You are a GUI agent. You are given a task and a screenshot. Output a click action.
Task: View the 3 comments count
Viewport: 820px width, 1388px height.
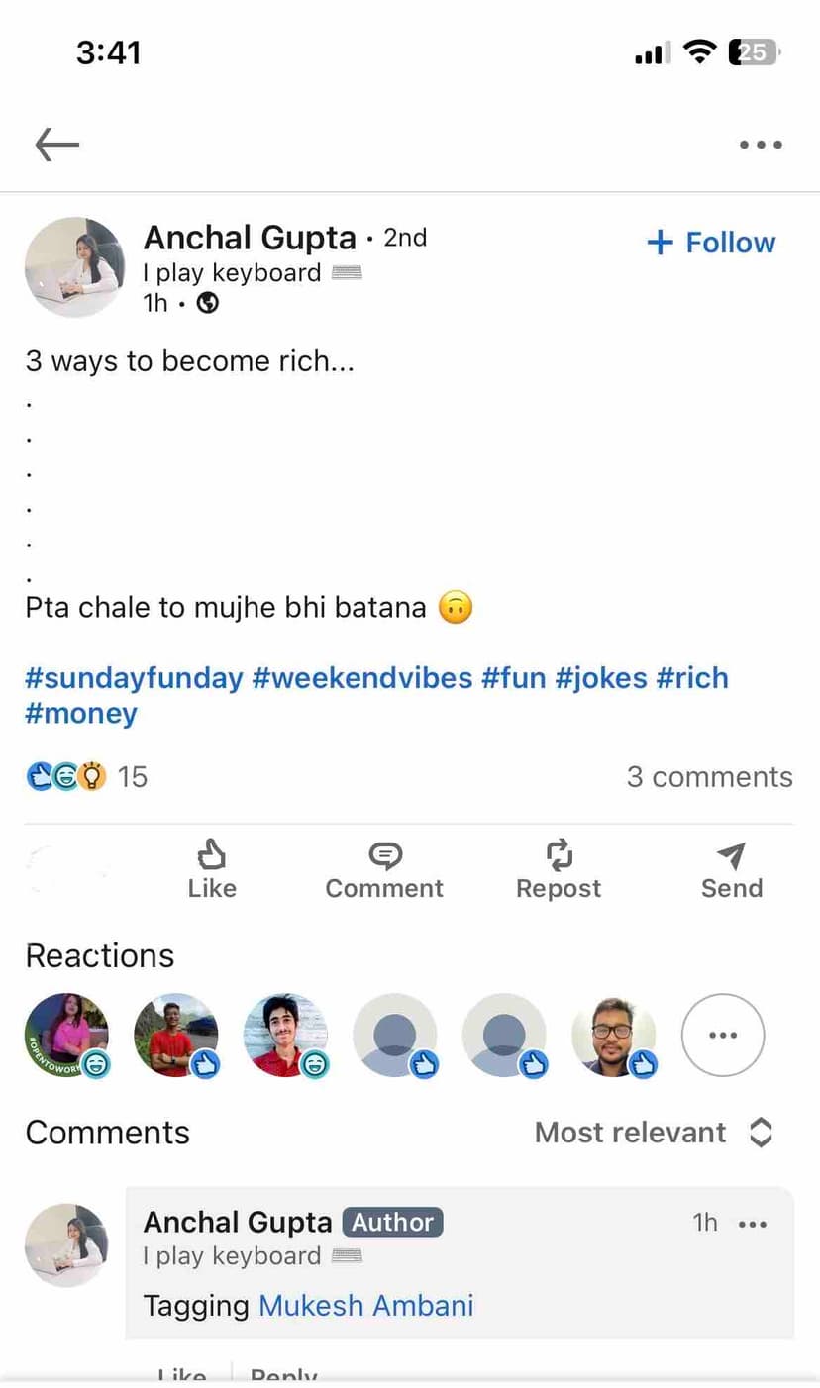(709, 777)
